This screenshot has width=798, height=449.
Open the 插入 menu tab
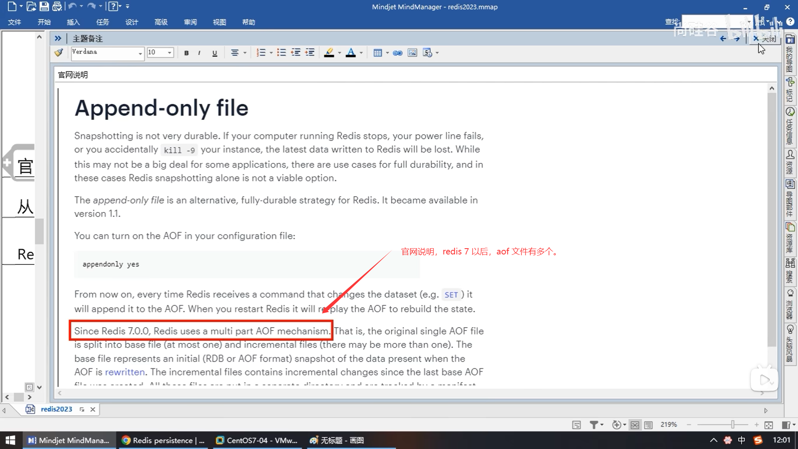tap(73, 22)
